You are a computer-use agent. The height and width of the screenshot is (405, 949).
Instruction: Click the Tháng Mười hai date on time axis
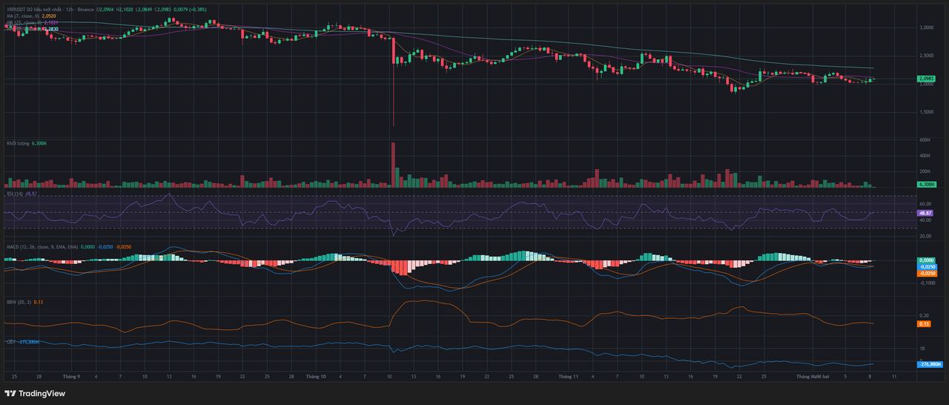(813, 377)
